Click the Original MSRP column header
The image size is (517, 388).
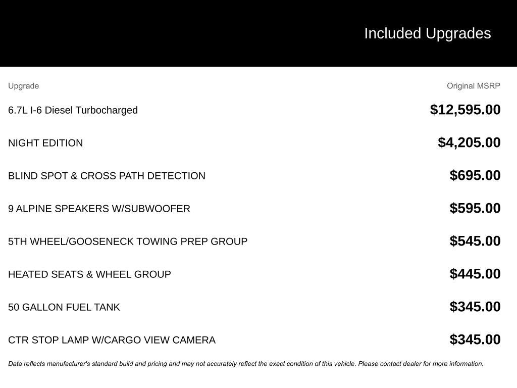click(x=473, y=86)
